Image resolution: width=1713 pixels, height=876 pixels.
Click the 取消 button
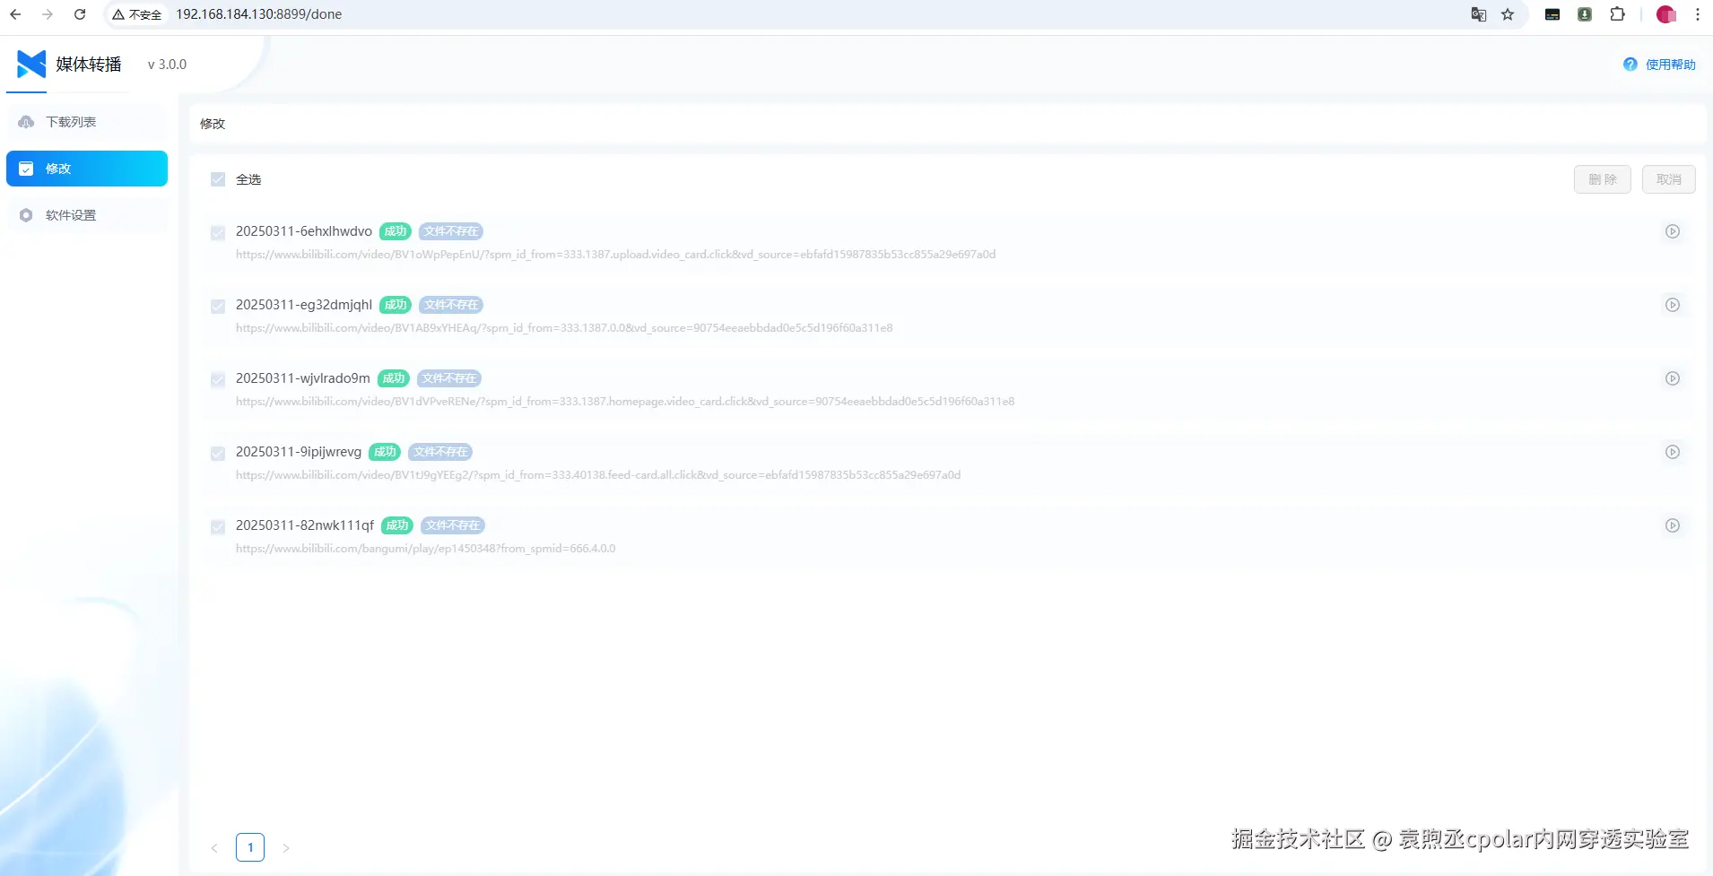[1668, 179]
